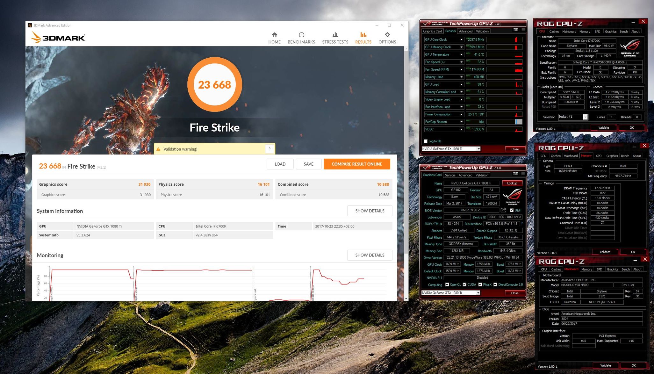Click the Bus Interface question mark in GPU-Z

(x=522, y=224)
